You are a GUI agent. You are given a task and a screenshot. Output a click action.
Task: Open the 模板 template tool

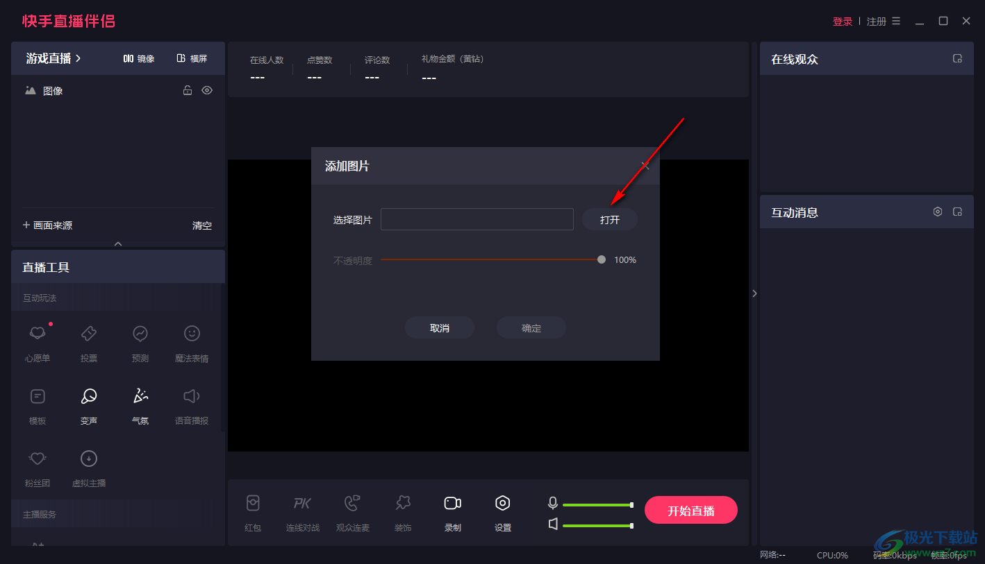(38, 405)
